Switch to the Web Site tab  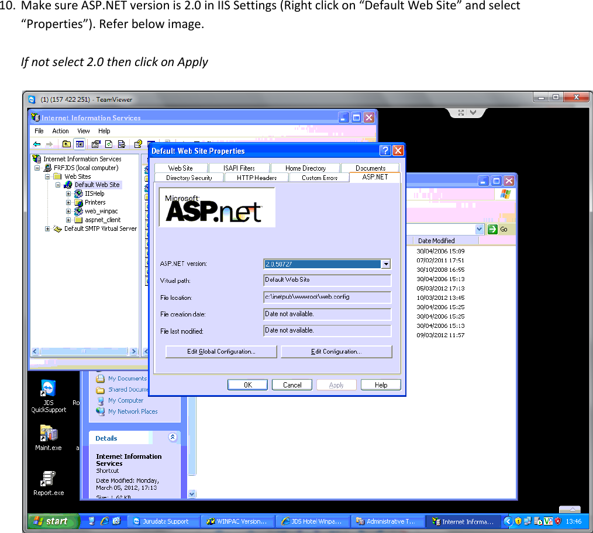181,168
